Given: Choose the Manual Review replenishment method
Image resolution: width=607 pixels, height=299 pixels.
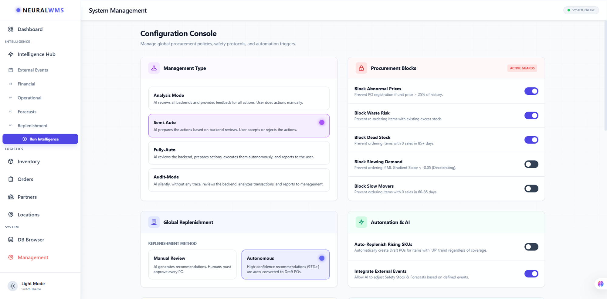Looking at the screenshot, I should 192,264.
